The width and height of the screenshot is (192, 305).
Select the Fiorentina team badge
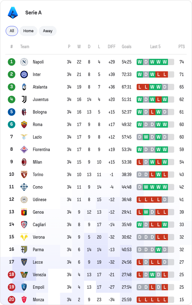click(x=24, y=150)
